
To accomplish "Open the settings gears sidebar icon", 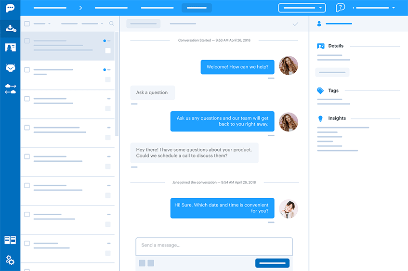I will click(x=10, y=260).
